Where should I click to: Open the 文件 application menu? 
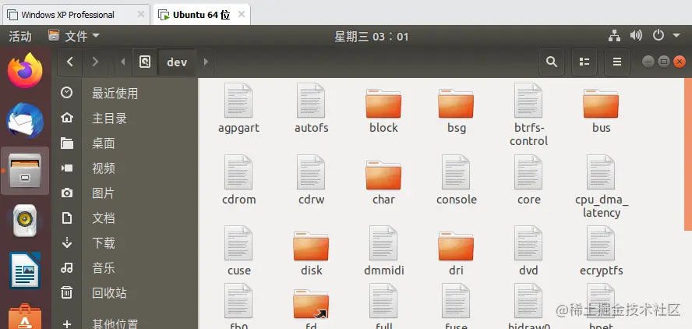74,36
